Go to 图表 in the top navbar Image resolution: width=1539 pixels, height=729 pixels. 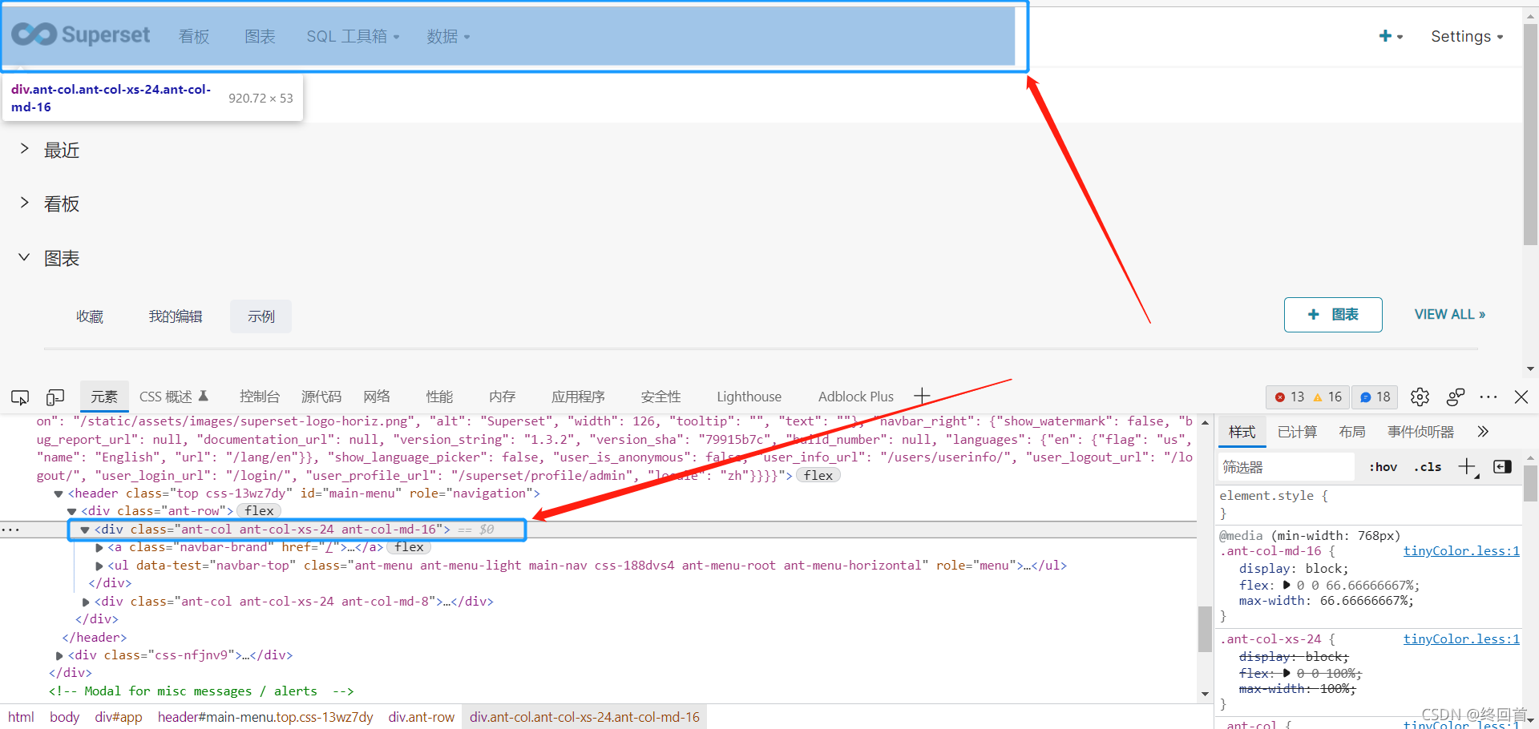tap(260, 36)
